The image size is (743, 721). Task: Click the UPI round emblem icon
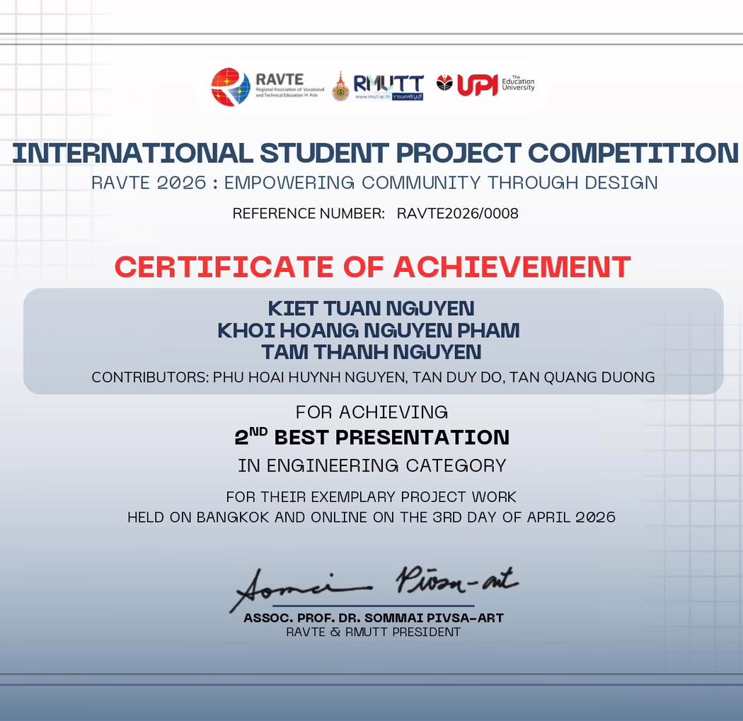(444, 83)
